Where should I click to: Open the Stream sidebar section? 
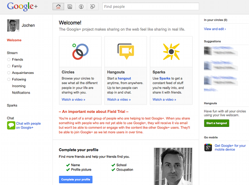12,53
